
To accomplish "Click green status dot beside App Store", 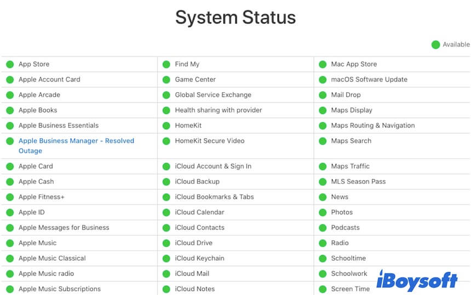I will pyautogui.click(x=10, y=64).
